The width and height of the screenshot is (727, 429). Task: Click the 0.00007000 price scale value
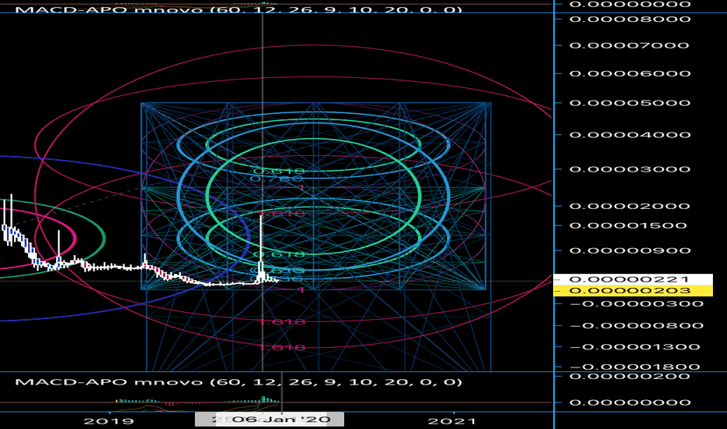[629, 45]
